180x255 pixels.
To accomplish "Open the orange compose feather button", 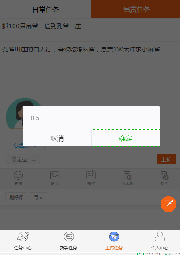I will [x=168, y=204].
